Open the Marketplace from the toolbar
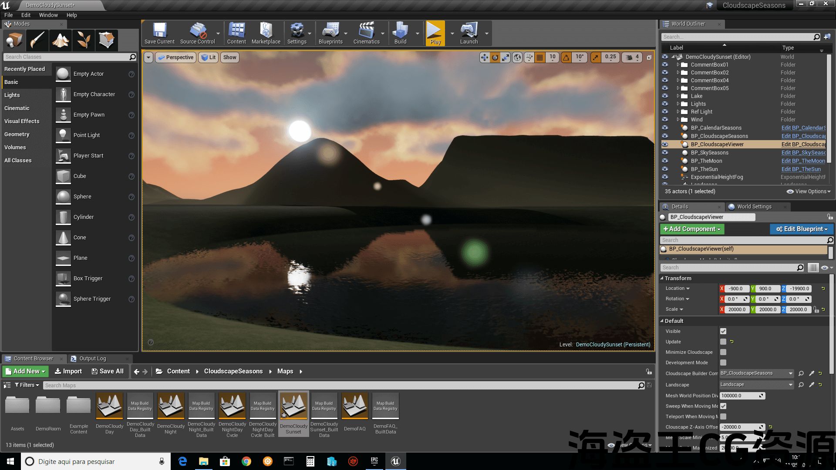836x470 pixels. pyautogui.click(x=266, y=33)
